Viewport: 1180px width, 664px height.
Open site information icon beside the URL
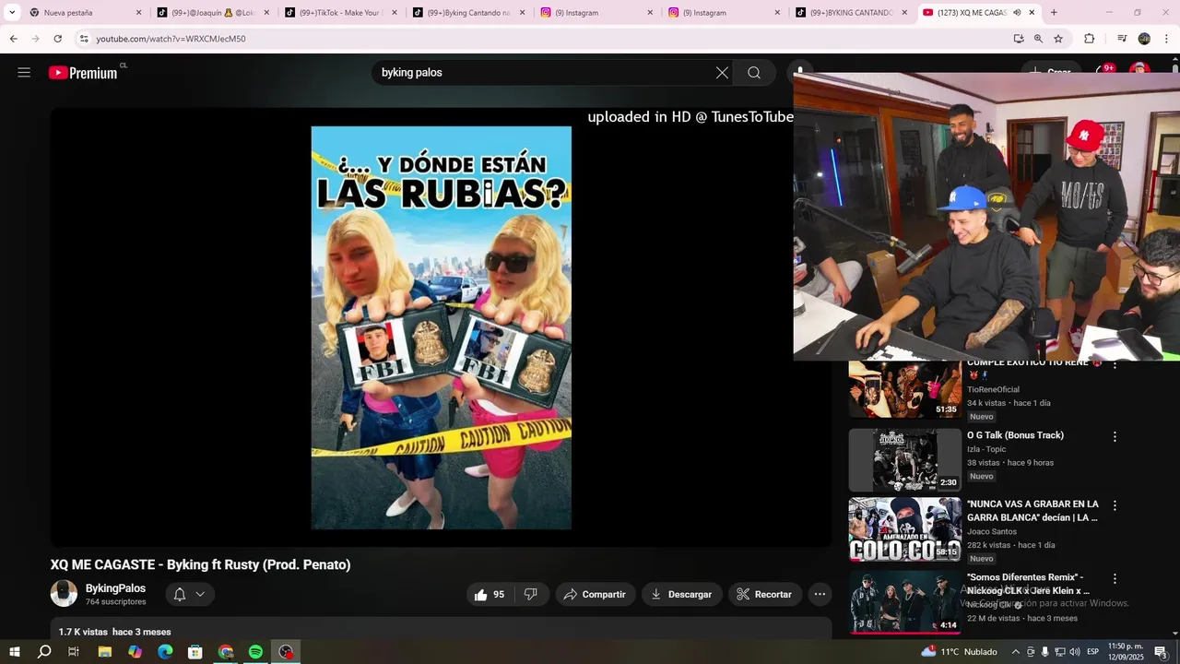point(84,39)
